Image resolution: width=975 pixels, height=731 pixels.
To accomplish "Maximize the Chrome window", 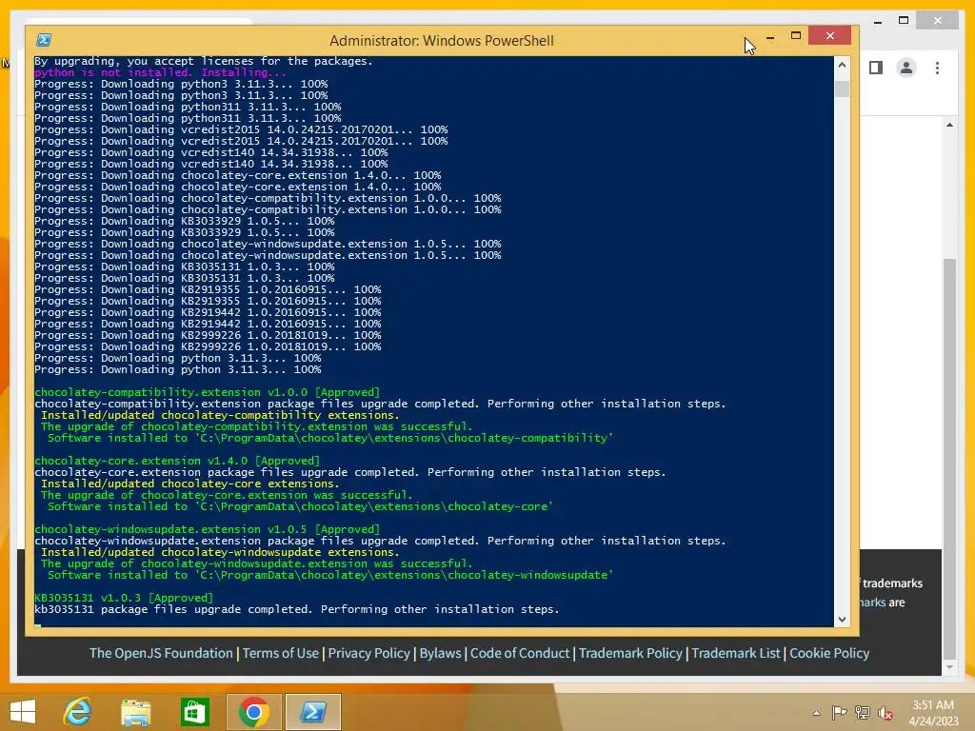I will [x=904, y=21].
